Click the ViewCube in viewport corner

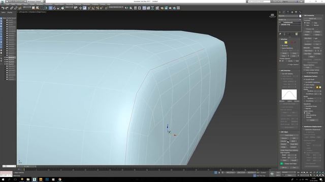[x=272, y=16]
